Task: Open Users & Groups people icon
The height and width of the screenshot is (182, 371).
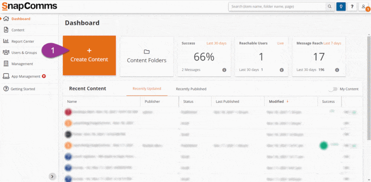Action: [6, 52]
